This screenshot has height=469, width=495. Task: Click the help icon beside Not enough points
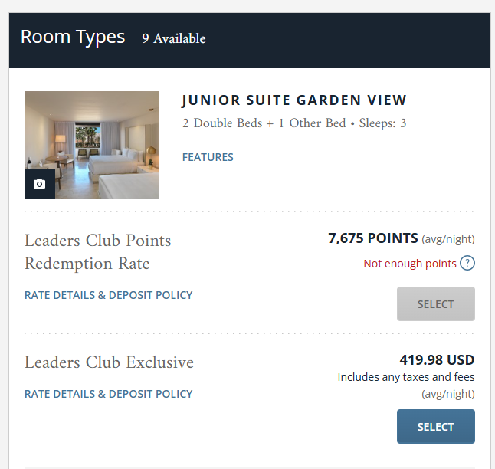[x=467, y=263]
